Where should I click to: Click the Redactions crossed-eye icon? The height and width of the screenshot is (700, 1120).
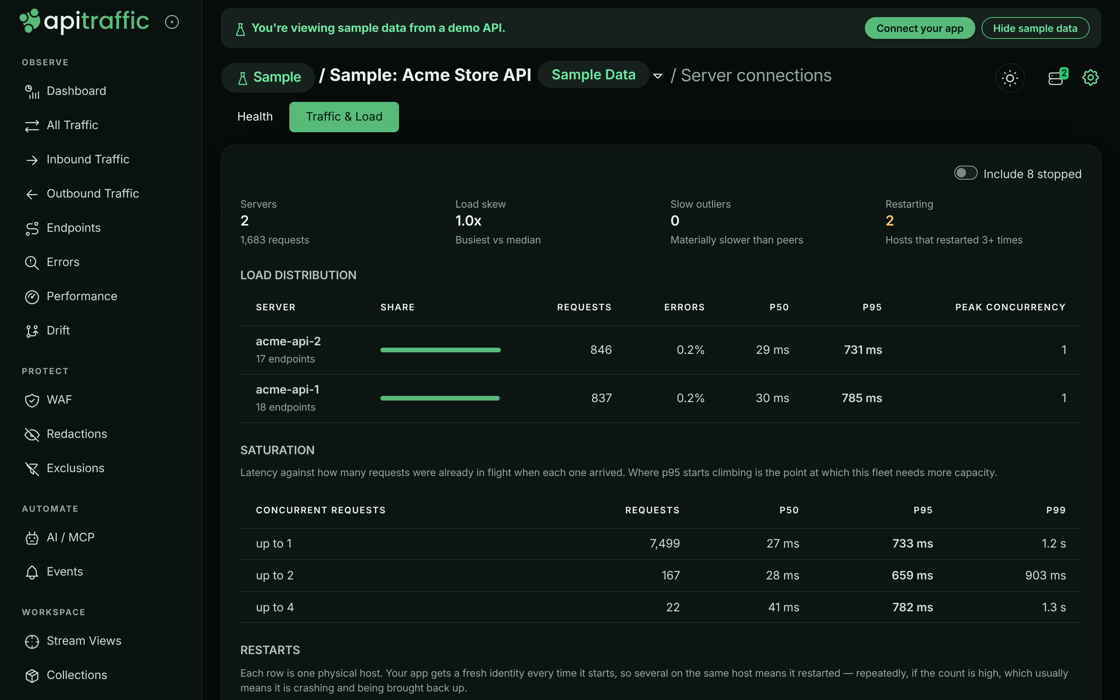(x=32, y=434)
